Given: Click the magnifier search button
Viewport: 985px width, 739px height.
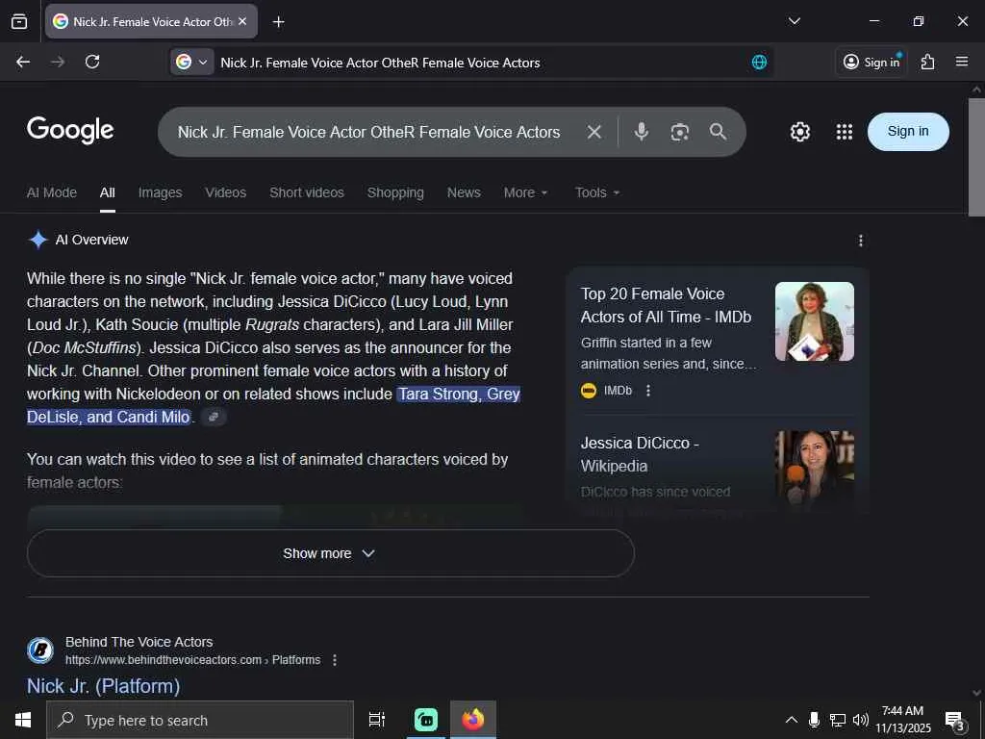Looking at the screenshot, I should (718, 131).
